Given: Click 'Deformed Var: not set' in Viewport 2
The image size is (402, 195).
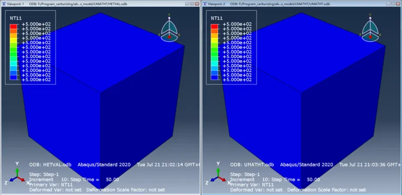Looking at the screenshot, I should [257, 190].
